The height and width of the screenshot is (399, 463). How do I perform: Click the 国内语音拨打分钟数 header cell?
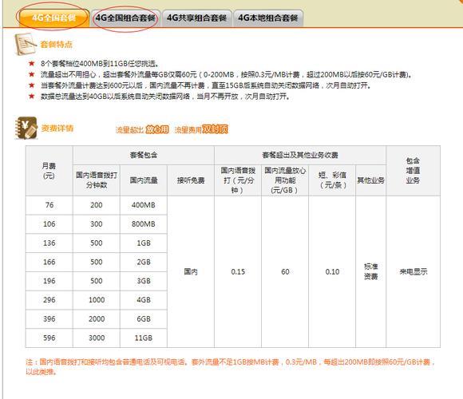[x=97, y=180]
